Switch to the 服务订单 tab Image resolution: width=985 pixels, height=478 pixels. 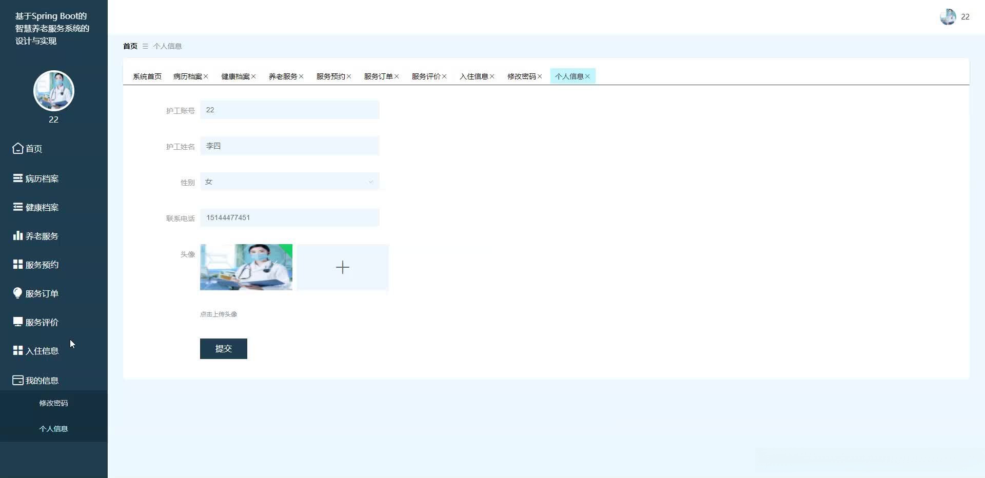point(379,76)
